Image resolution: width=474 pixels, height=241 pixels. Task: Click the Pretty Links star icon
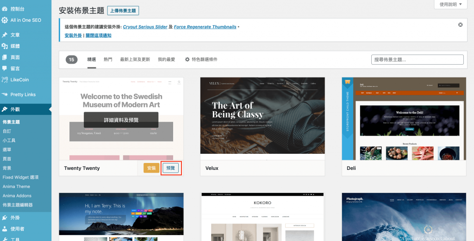tap(5, 94)
